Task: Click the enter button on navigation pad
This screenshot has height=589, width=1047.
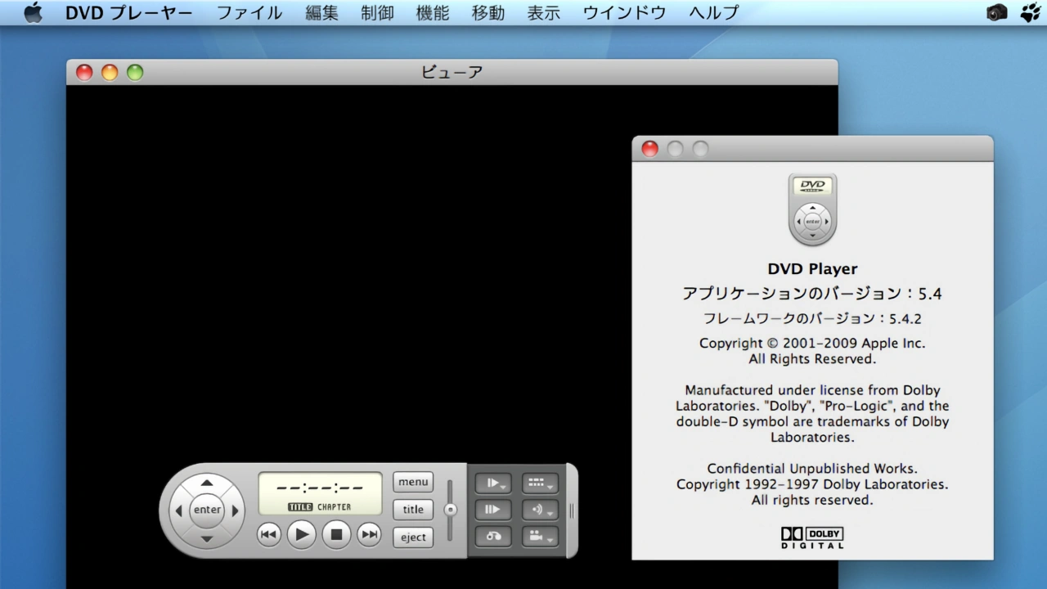Action: [207, 510]
